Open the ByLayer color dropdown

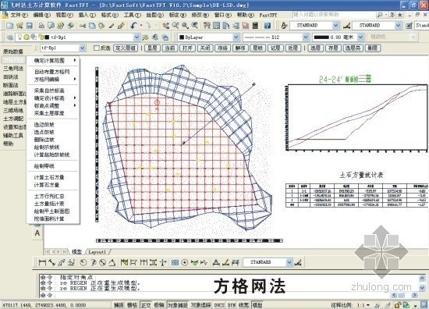click(x=236, y=37)
